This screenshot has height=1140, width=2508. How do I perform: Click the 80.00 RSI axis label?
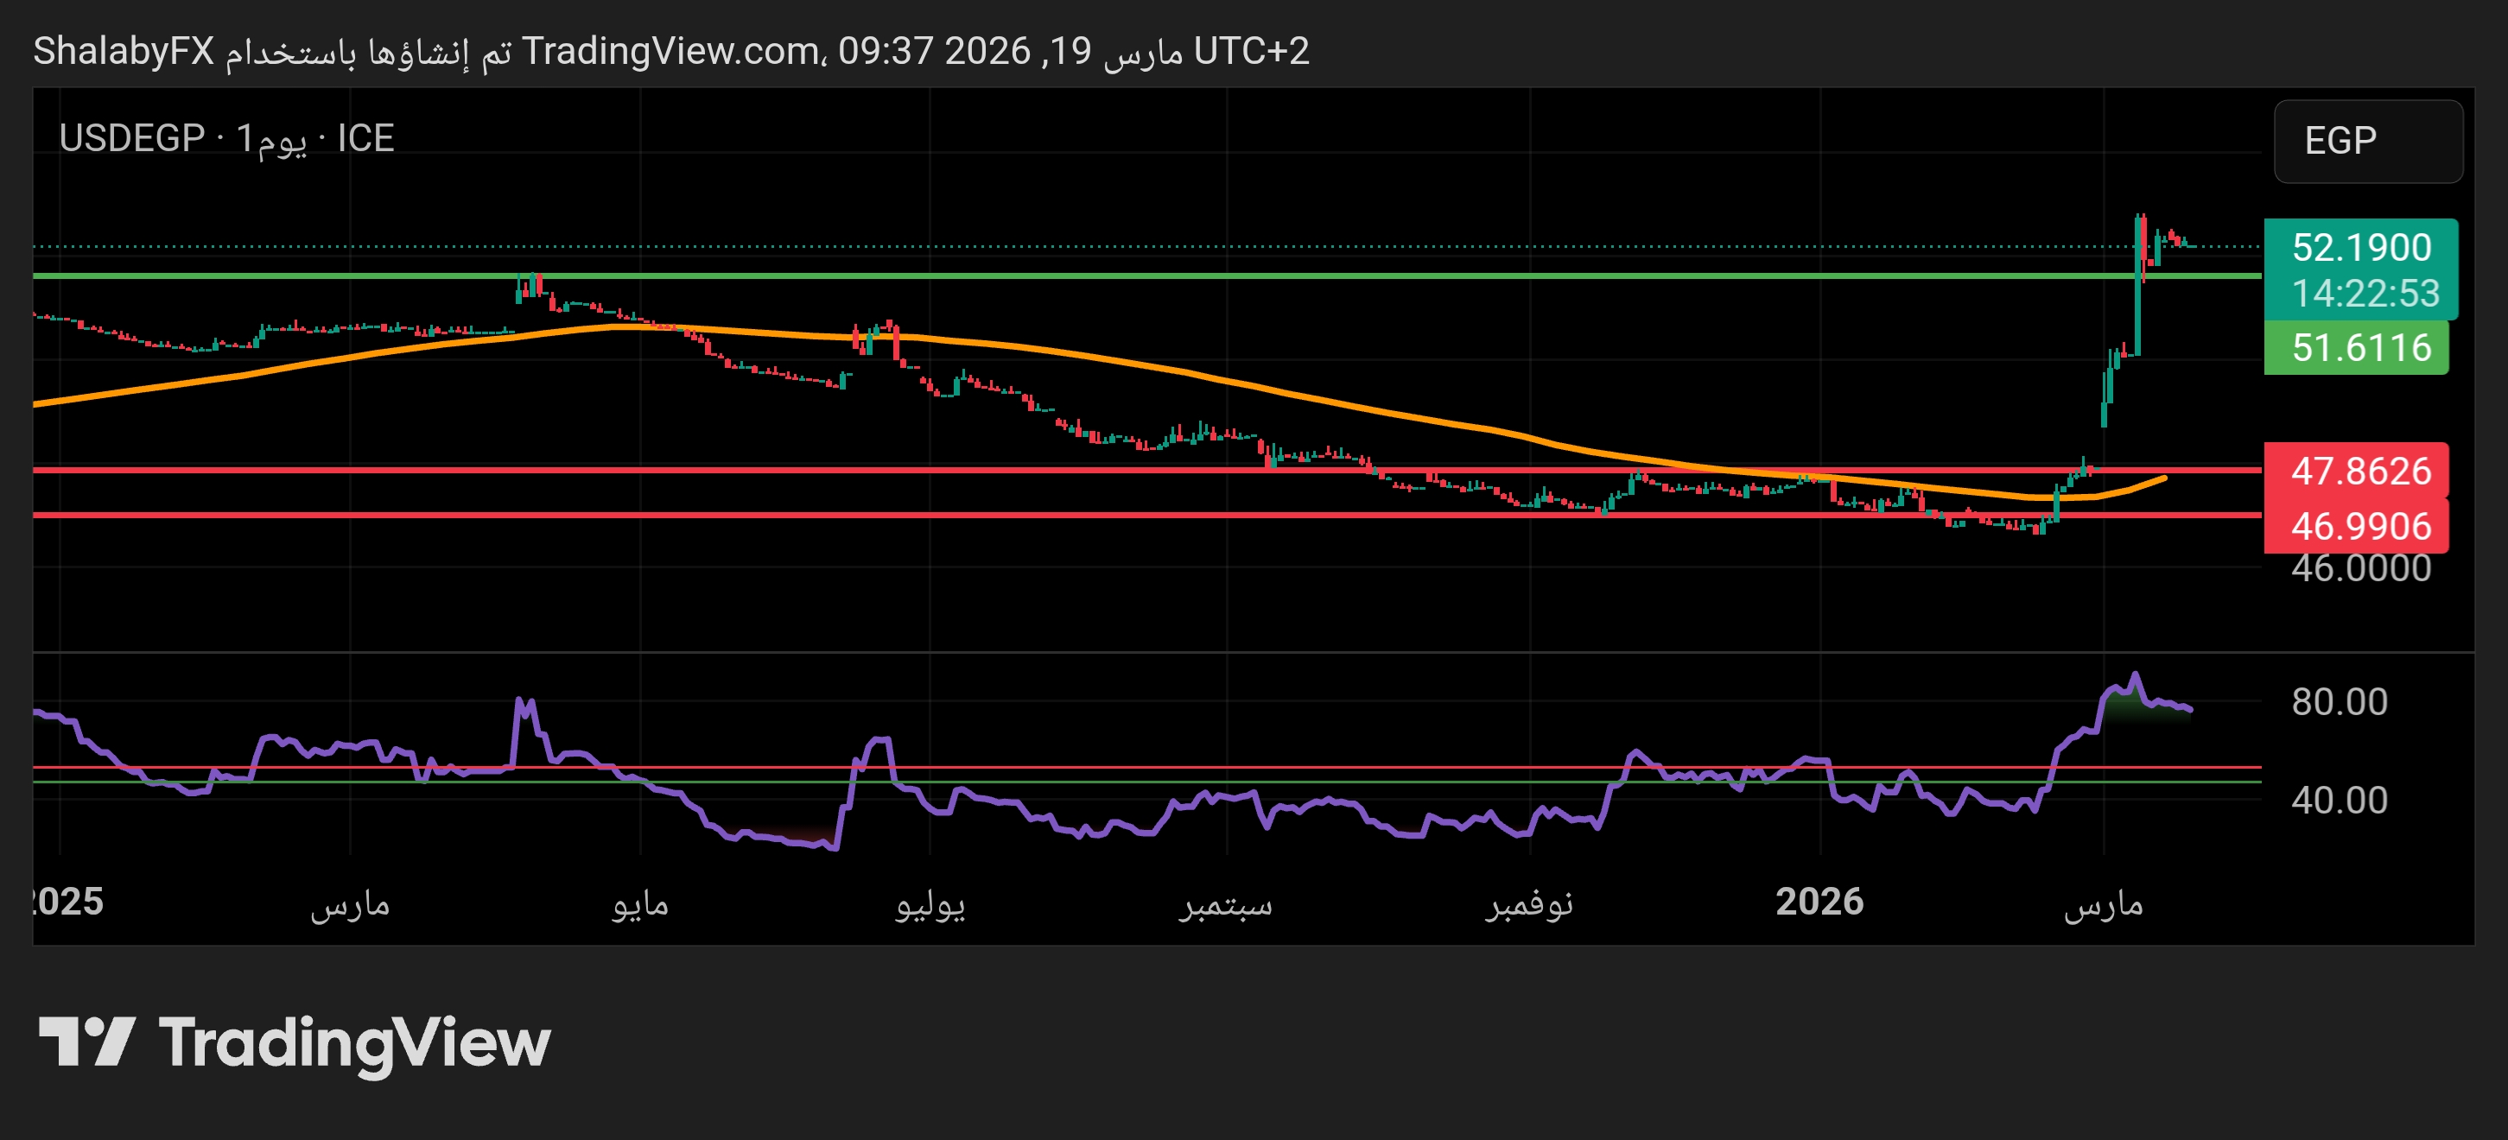pyautogui.click(x=2339, y=702)
